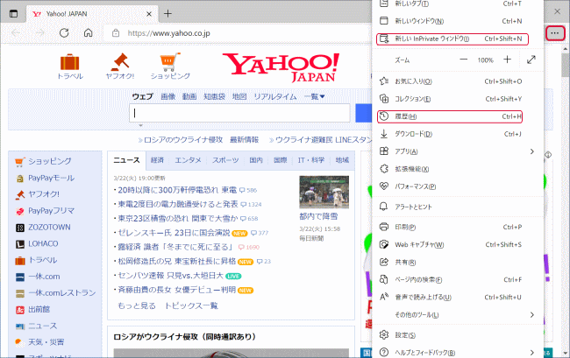Screen dimensions: 570x358
Task: Open headline ゼレンスキー氏 23日に国会演説
Action: coord(174,233)
